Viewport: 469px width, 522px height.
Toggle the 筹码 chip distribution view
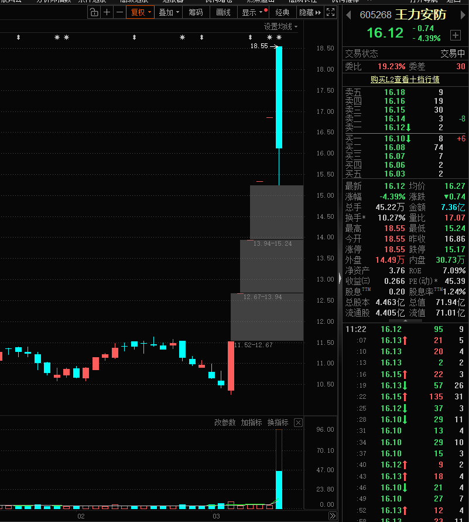(x=196, y=12)
